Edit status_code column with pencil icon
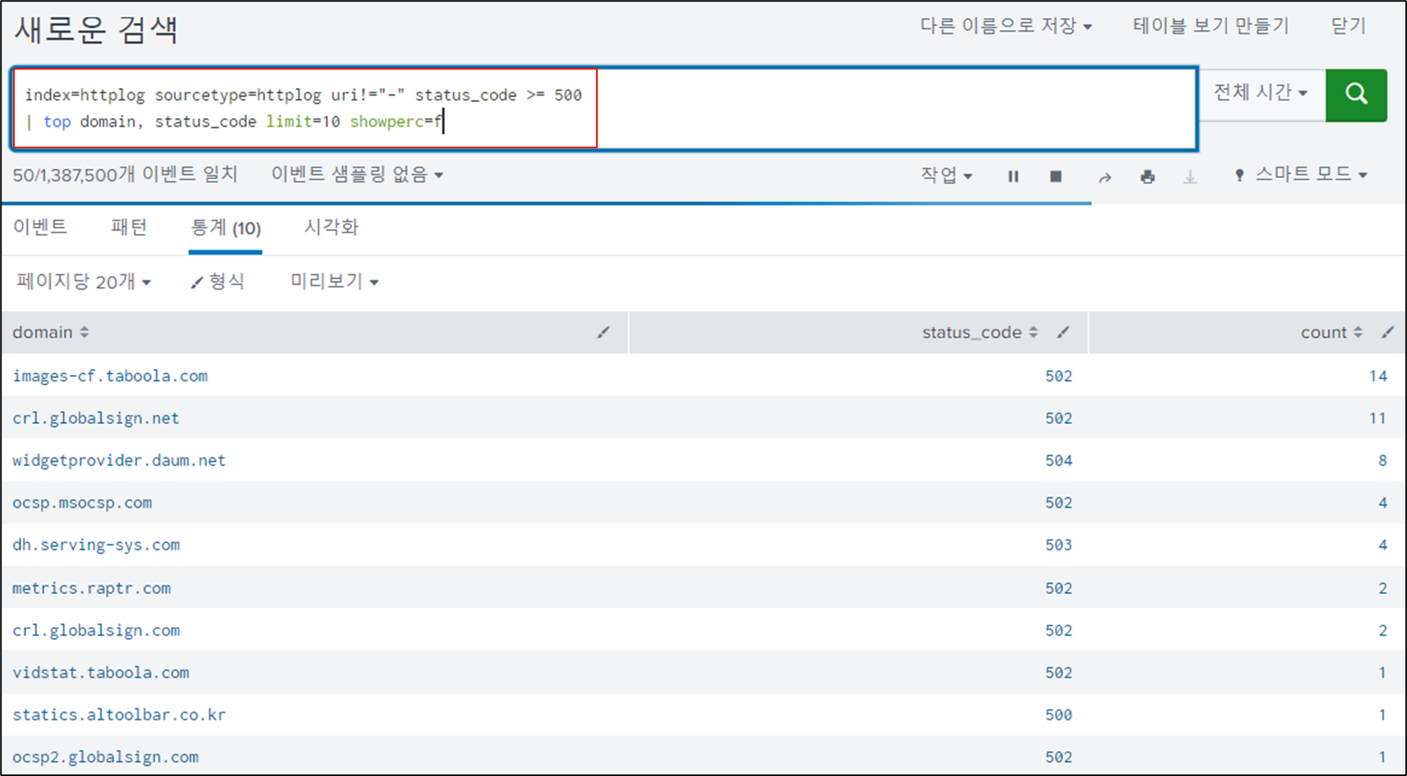 click(x=1063, y=332)
